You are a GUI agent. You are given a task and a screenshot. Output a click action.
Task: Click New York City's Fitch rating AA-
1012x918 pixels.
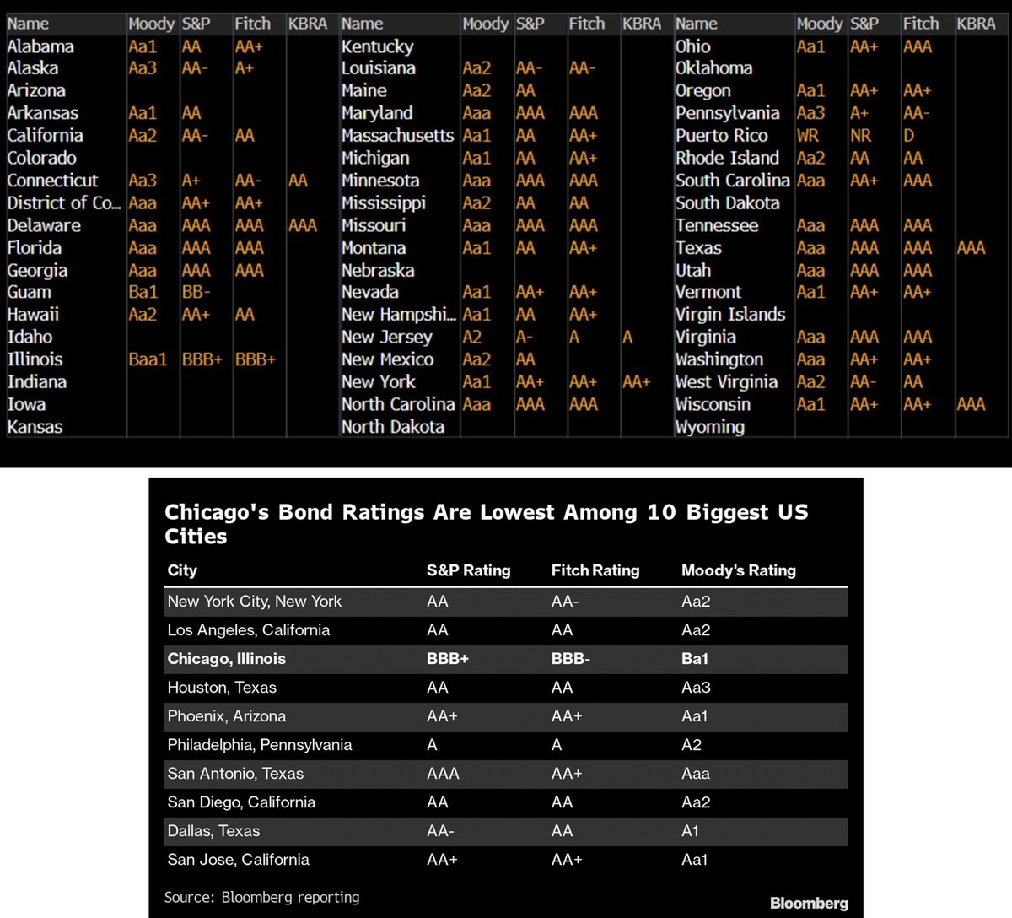565,602
